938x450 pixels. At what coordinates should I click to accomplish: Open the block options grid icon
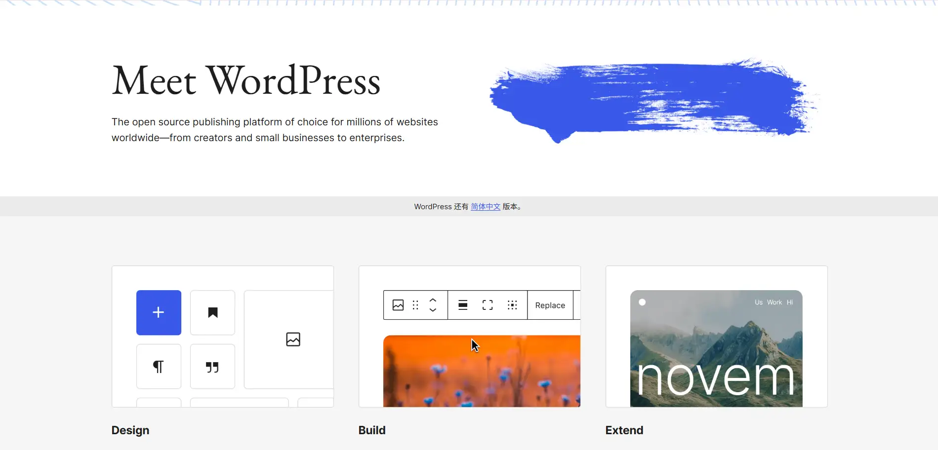[x=512, y=305]
